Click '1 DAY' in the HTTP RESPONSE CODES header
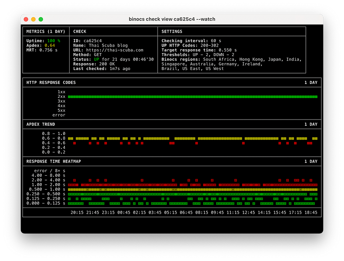The height and width of the screenshot is (261, 344). (311, 83)
